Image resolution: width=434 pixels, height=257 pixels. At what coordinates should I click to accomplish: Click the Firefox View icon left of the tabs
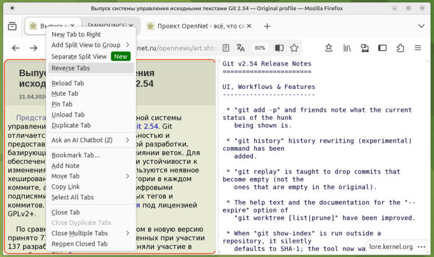pos(12,26)
